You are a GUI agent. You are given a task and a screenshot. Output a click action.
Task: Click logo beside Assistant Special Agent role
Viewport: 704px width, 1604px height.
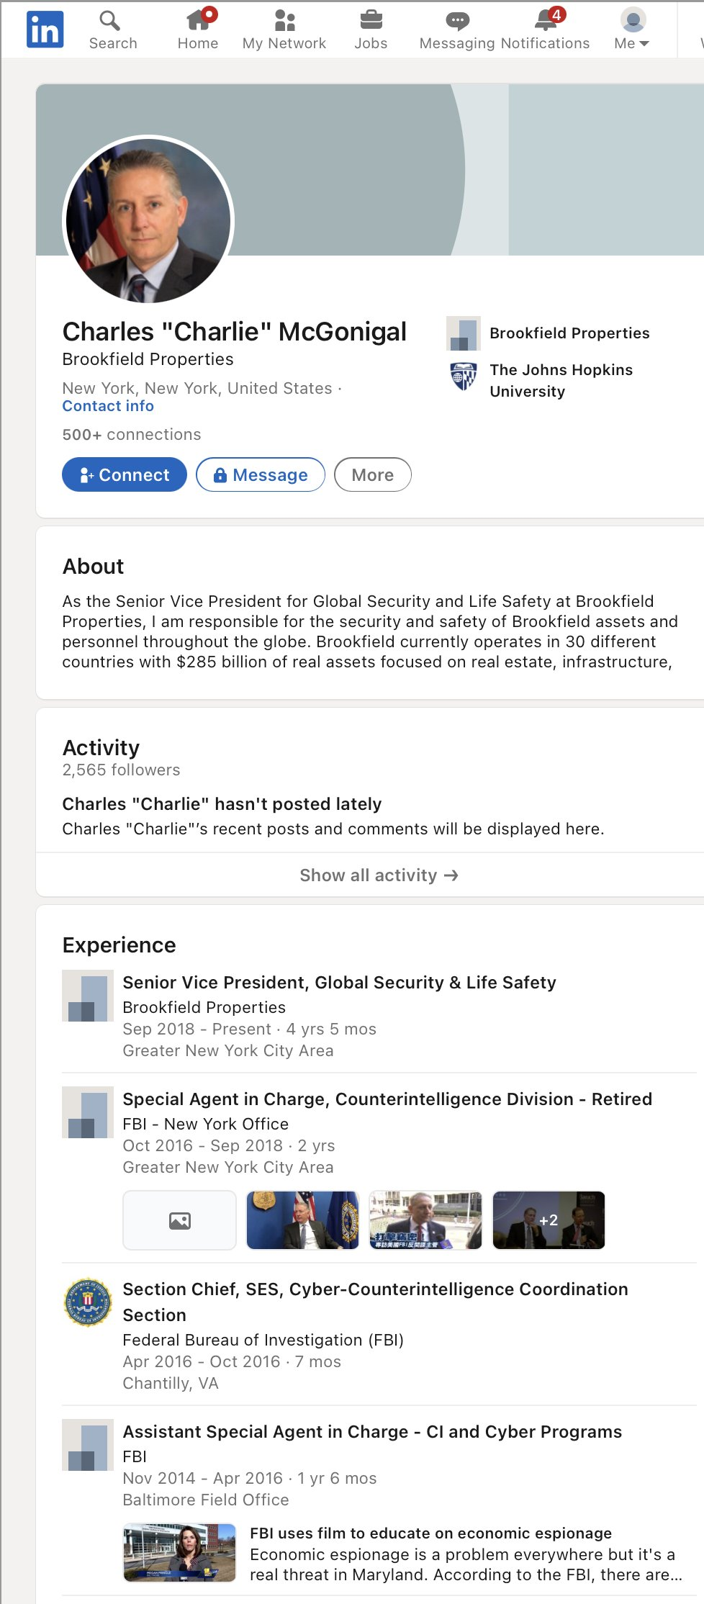pyautogui.click(x=88, y=1445)
